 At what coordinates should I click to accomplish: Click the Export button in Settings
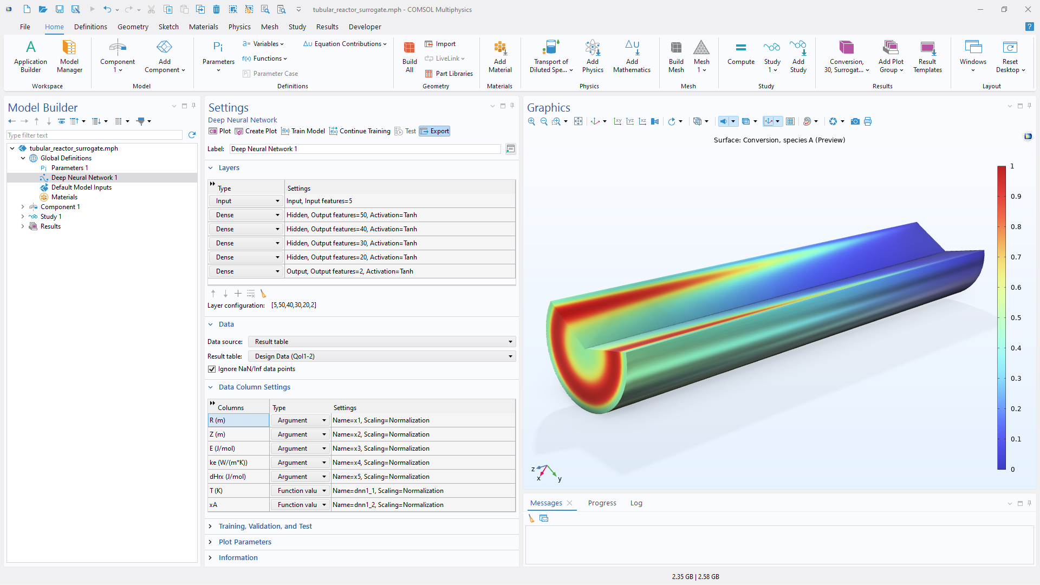(434, 131)
